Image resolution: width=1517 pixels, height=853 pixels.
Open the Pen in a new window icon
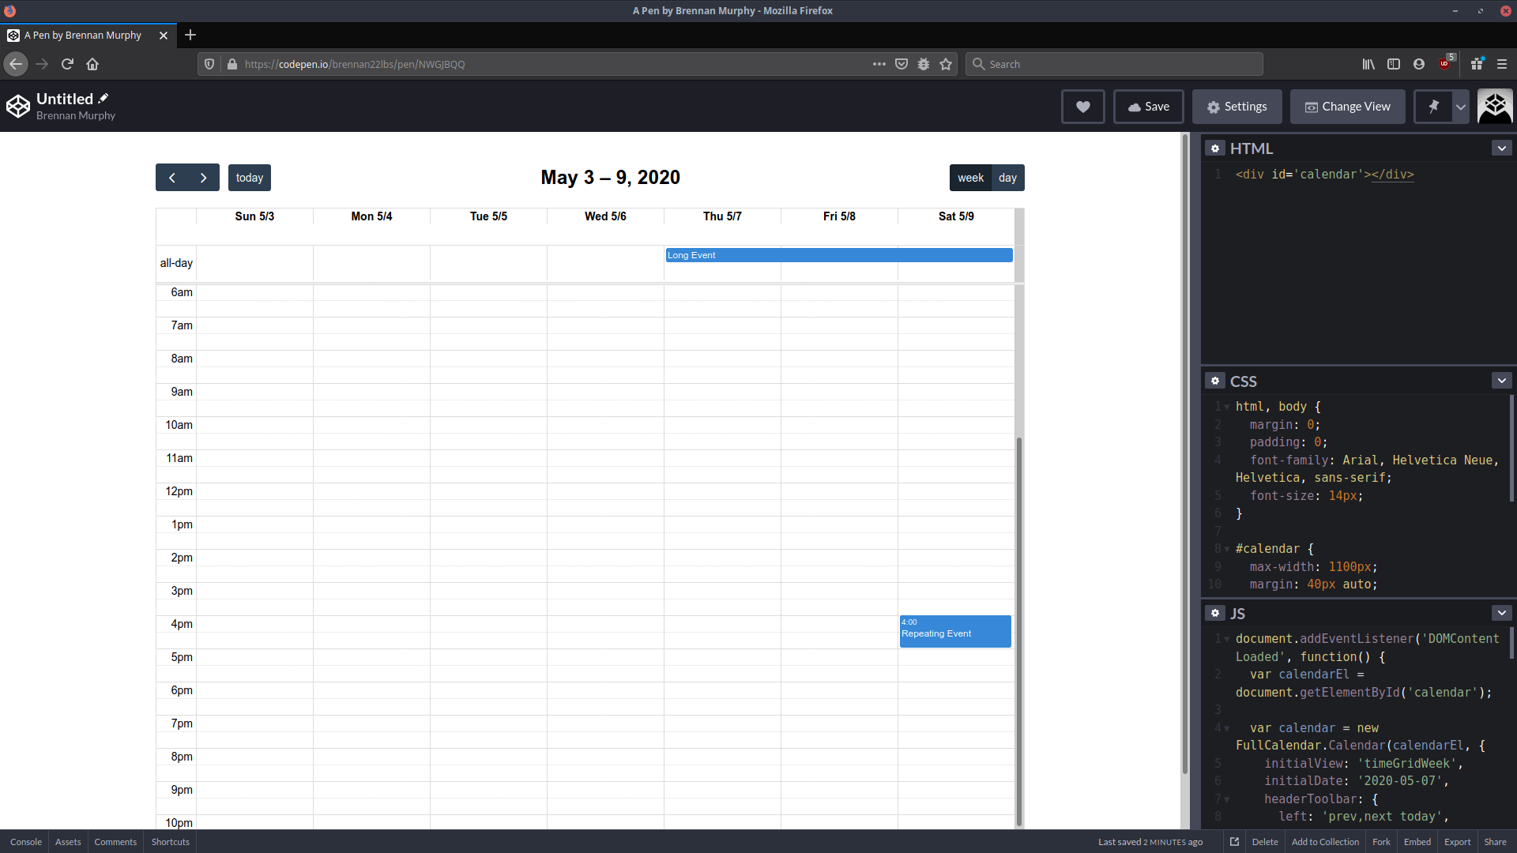(x=1234, y=842)
